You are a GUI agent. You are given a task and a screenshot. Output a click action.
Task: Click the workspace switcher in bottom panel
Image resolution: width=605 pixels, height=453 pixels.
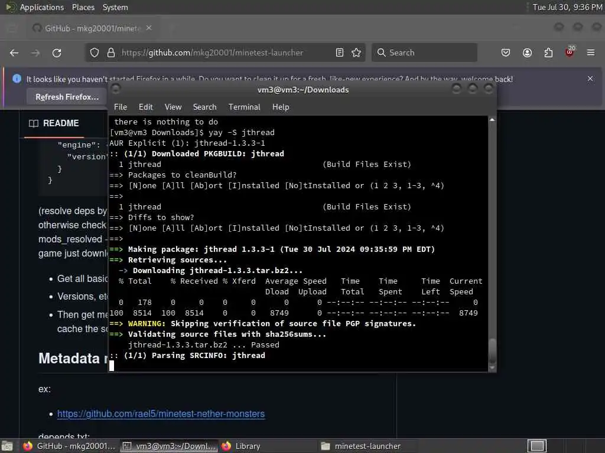tap(537, 446)
